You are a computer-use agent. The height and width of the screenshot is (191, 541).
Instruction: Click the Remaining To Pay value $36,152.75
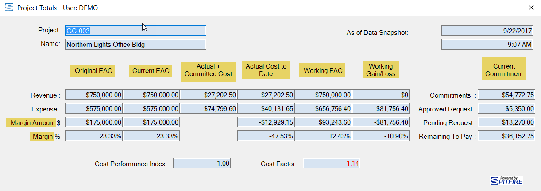click(506, 137)
